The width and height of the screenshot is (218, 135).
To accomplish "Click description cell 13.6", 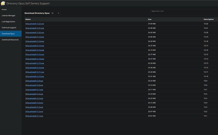I will pyautogui.click(x=205, y=94).
